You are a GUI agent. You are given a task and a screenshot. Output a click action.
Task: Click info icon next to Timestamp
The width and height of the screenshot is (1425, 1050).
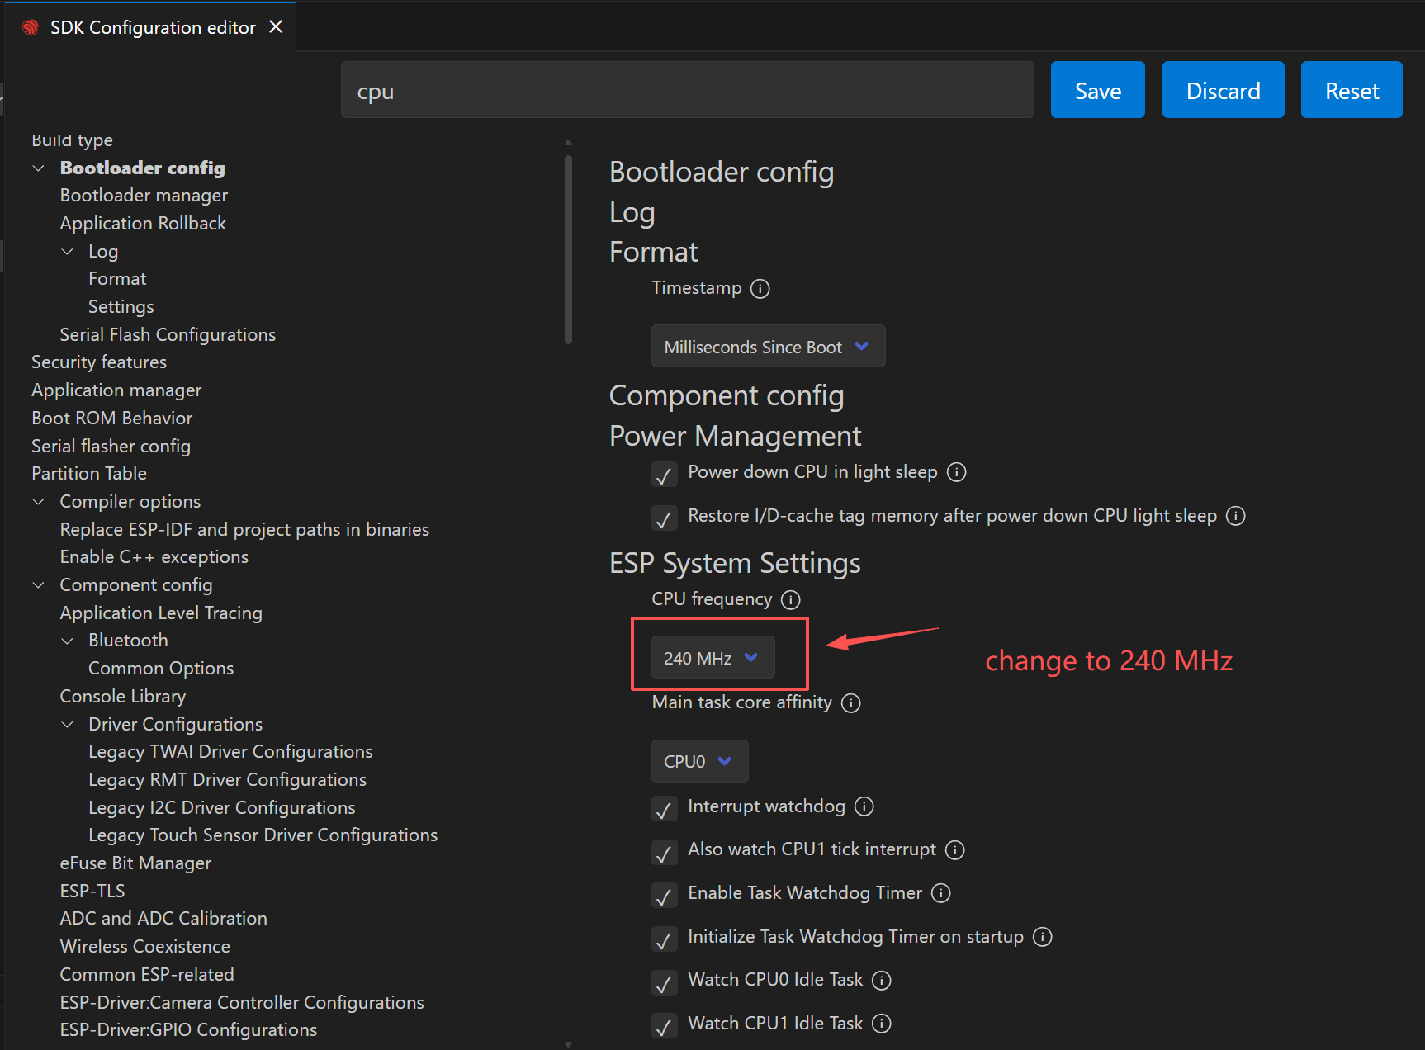click(760, 289)
